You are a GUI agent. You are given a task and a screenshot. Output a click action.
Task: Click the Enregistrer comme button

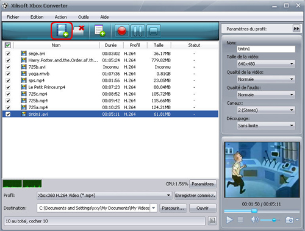pos(195,196)
